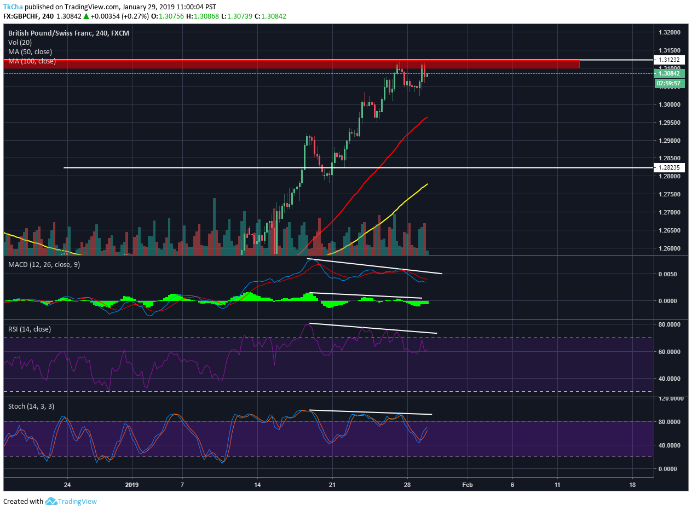Select the MA (100, close) indicator label
692x511 pixels.
coord(32,61)
